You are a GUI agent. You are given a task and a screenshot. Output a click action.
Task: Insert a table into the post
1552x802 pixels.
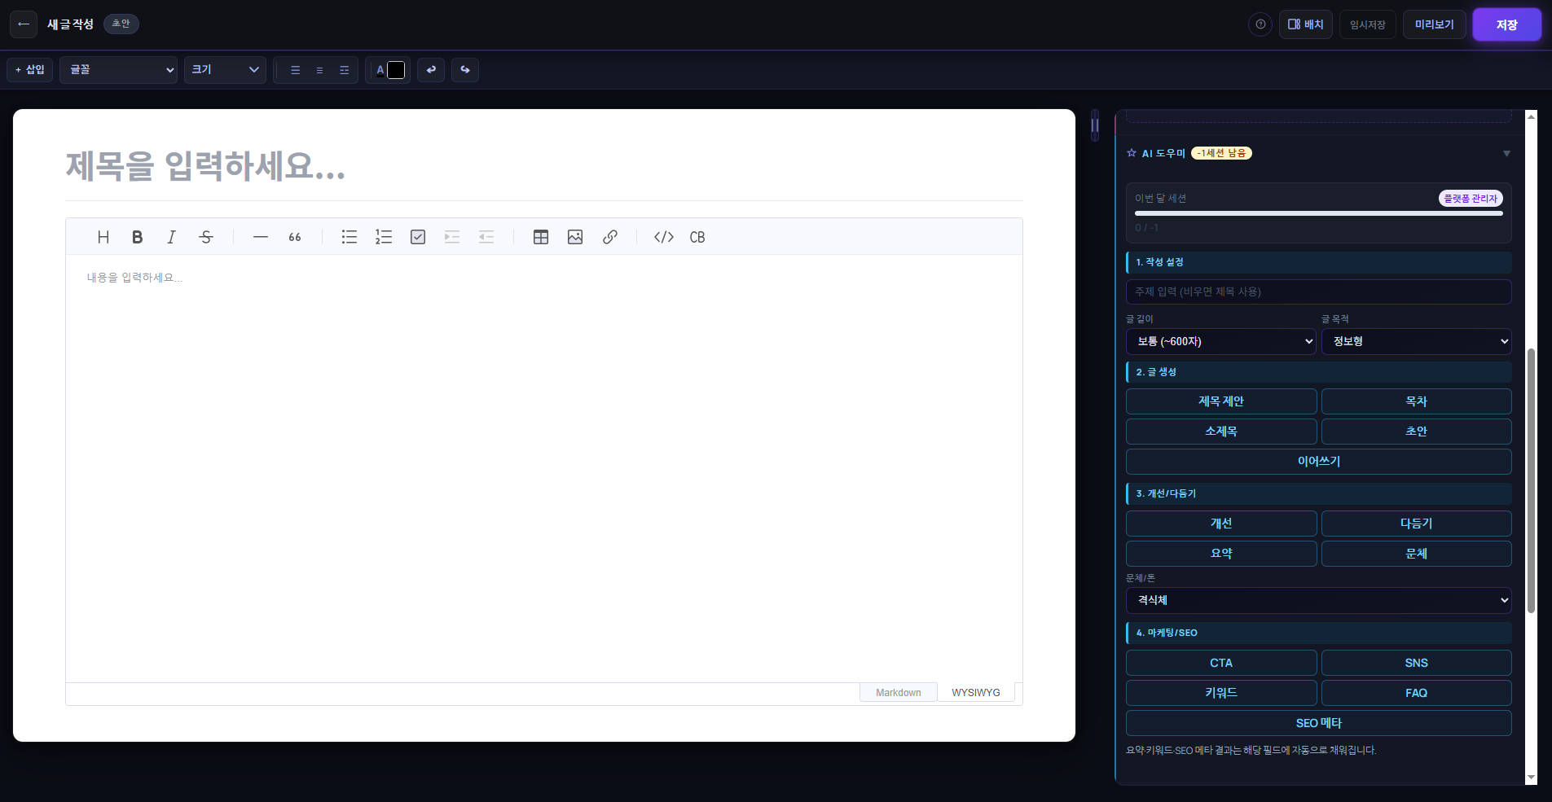(x=541, y=237)
